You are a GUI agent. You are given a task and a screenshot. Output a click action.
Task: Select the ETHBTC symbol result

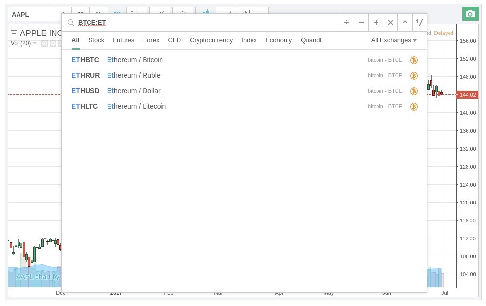[85, 60]
